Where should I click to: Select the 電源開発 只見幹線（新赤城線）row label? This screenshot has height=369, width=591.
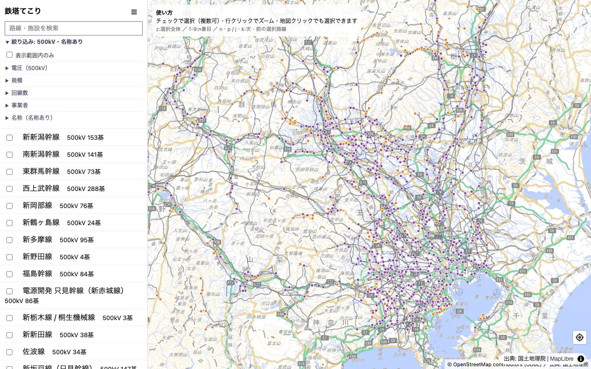(x=73, y=291)
